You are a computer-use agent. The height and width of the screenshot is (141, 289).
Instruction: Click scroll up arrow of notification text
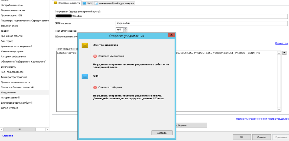click(279, 53)
